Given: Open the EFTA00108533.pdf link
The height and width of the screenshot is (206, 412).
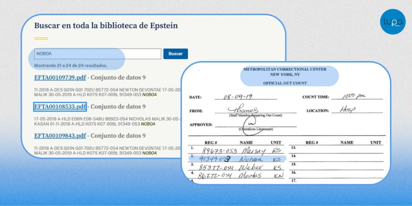Looking at the screenshot, I should click(60, 107).
